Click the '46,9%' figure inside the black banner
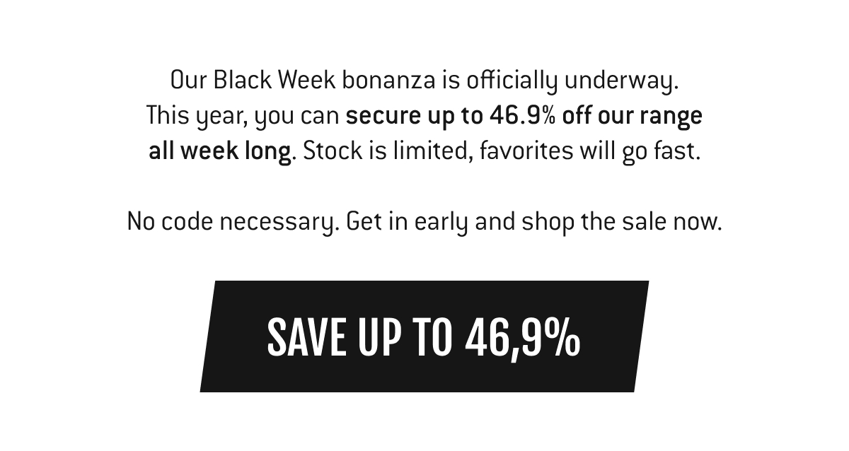This screenshot has width=849, height=451. (x=523, y=337)
